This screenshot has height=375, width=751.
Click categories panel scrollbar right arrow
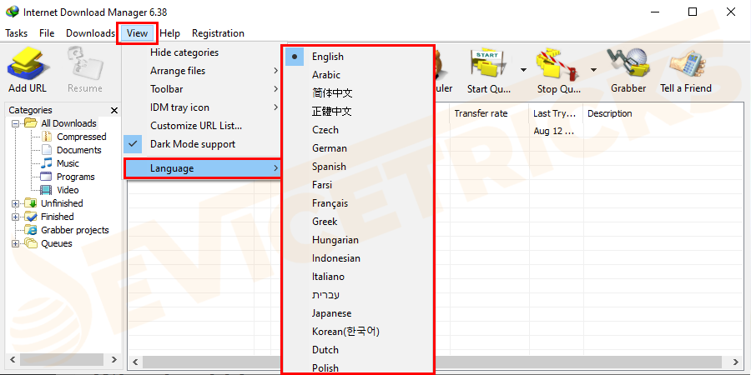click(113, 360)
